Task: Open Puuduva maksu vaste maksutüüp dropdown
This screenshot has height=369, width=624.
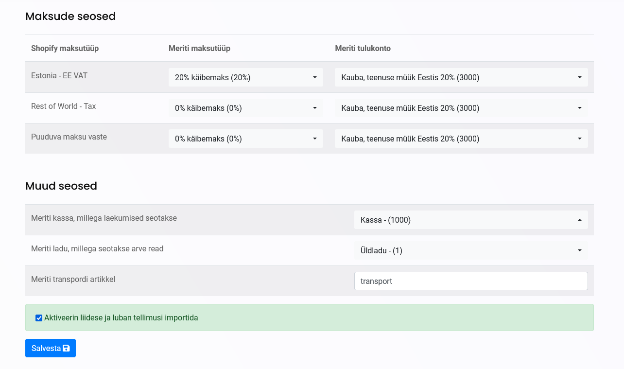Action: (x=245, y=139)
